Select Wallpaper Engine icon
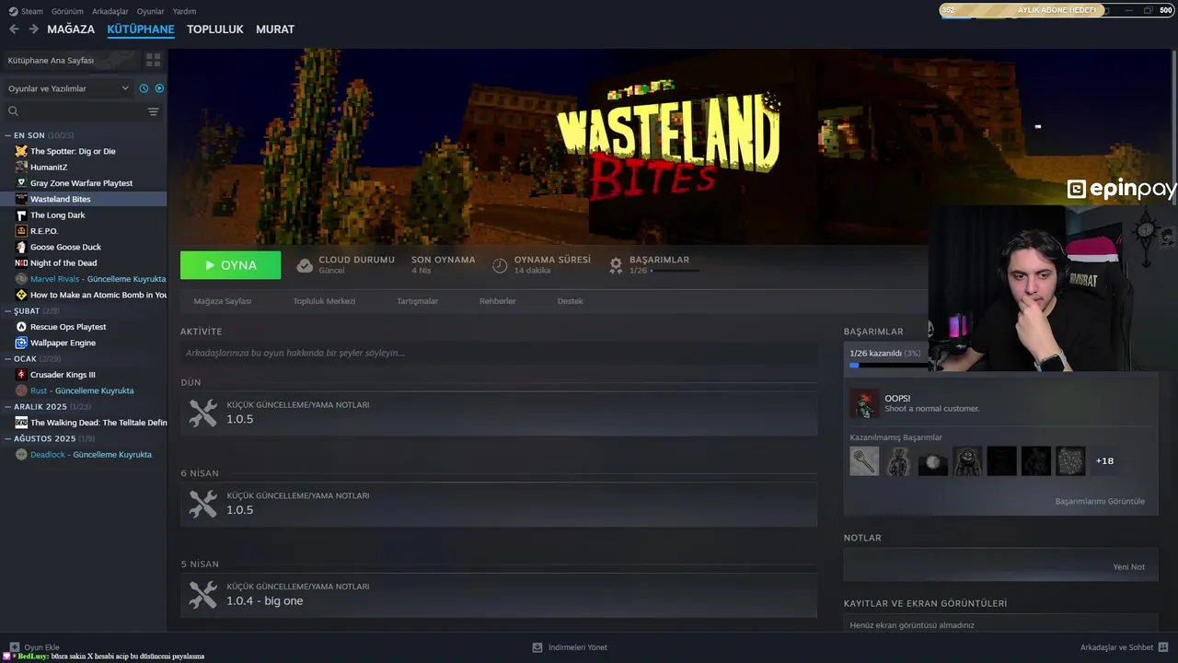Image resolution: width=1178 pixels, height=663 pixels. pyautogui.click(x=21, y=343)
